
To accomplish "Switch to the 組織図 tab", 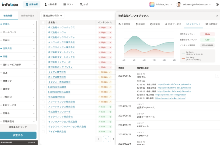I will click(141, 24).
